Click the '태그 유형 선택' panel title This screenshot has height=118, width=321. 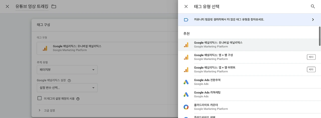tap(207, 6)
